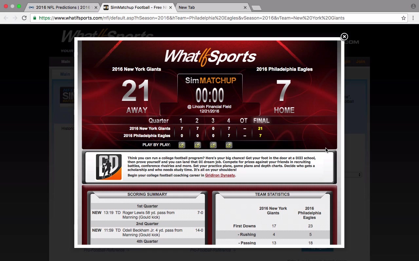View site security lock info
This screenshot has width=419, height=261.
coord(35,18)
